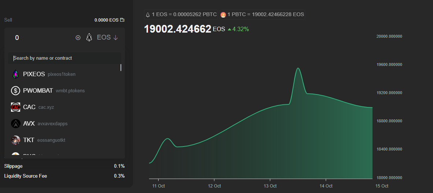Click the 0.3% liquidity fee value

[119, 176]
